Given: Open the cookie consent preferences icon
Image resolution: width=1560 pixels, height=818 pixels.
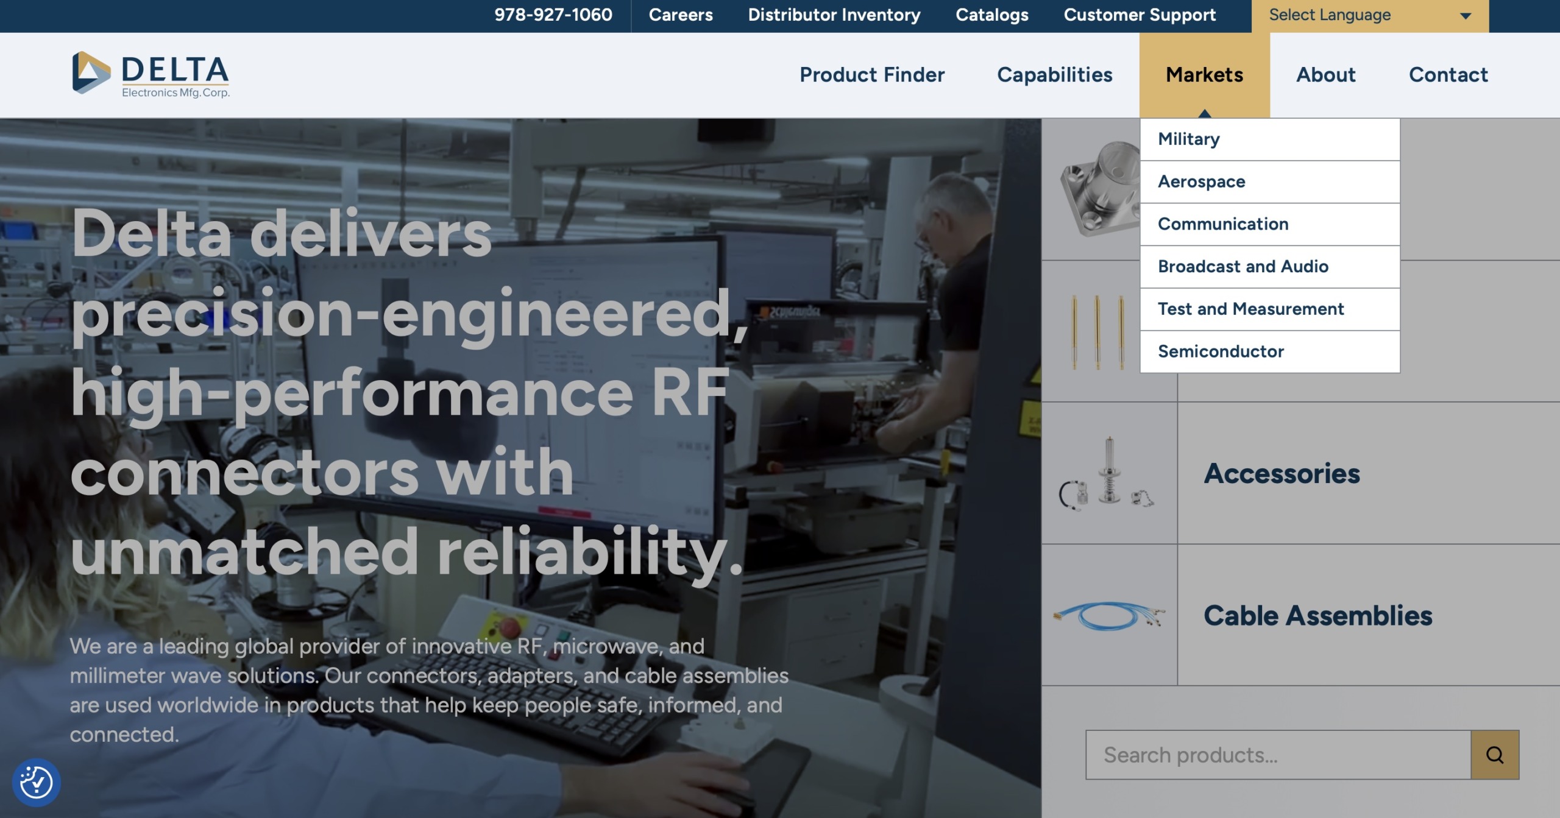Looking at the screenshot, I should pos(36,782).
